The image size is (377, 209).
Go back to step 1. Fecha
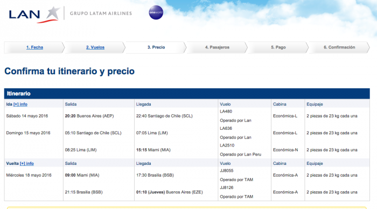(x=34, y=47)
